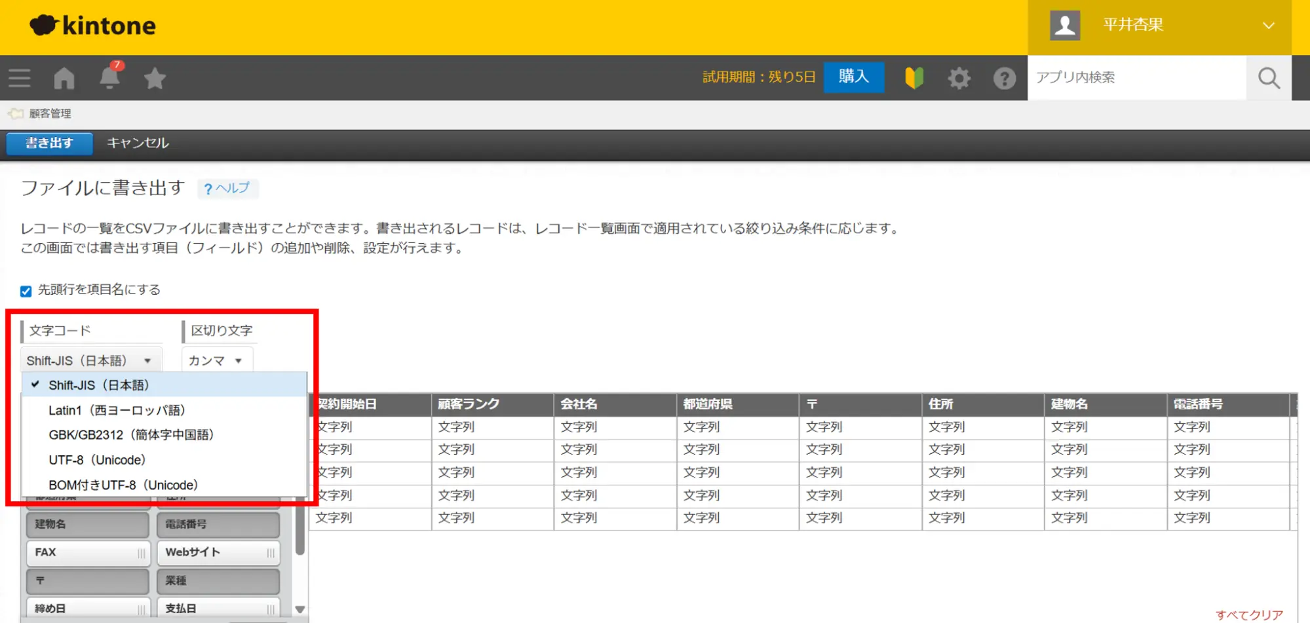Collapse the Shift-JIS character code dropdown
The height and width of the screenshot is (623, 1310).
(x=89, y=360)
